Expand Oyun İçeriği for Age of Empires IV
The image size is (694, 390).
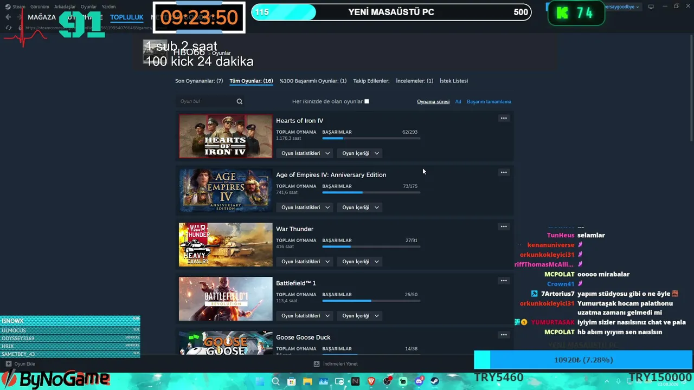361,207
